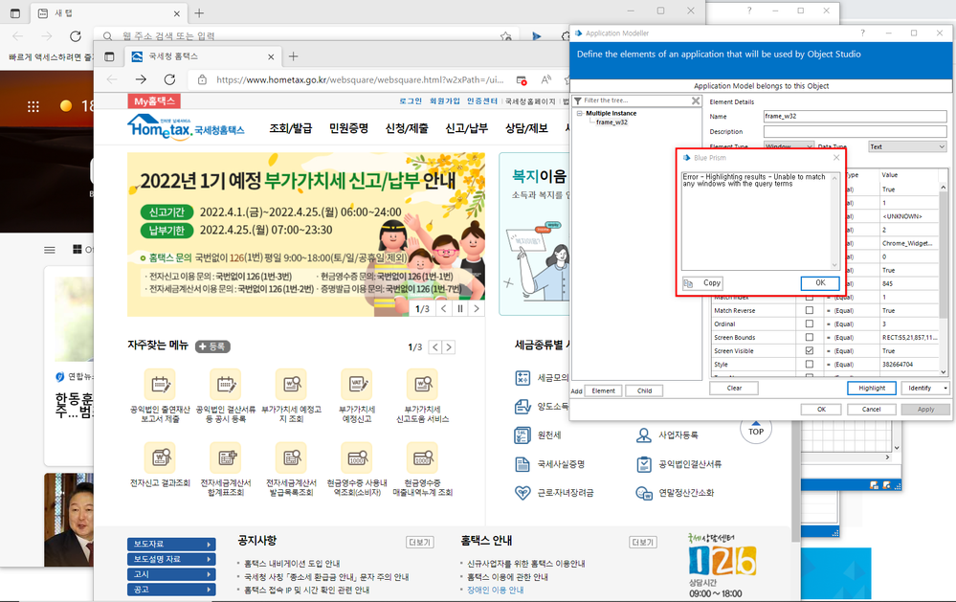
Task: Uncheck the Screen Visible checkbox
Action: [809, 350]
